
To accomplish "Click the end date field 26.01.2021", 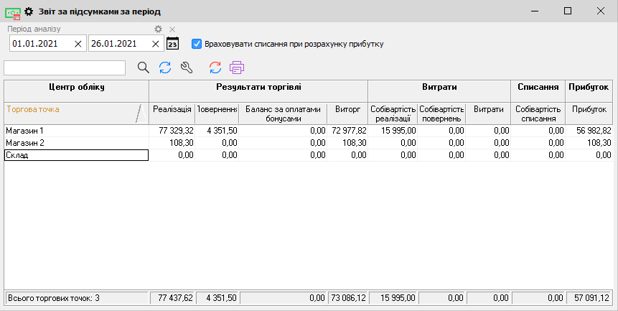I will point(118,44).
